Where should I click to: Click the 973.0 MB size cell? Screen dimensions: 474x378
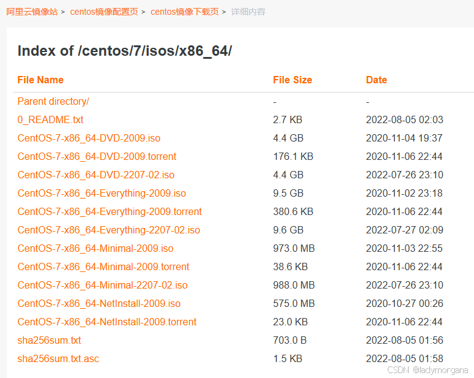(x=294, y=248)
